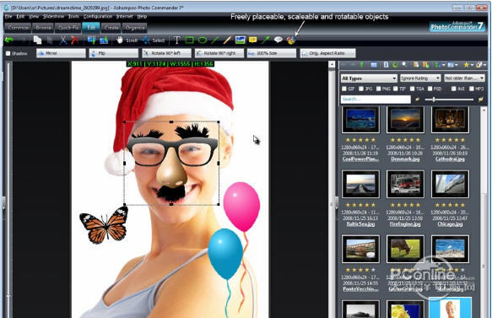Click the thumbnail size slider handle
The width and height of the screenshot is (492, 318).
click(434, 100)
